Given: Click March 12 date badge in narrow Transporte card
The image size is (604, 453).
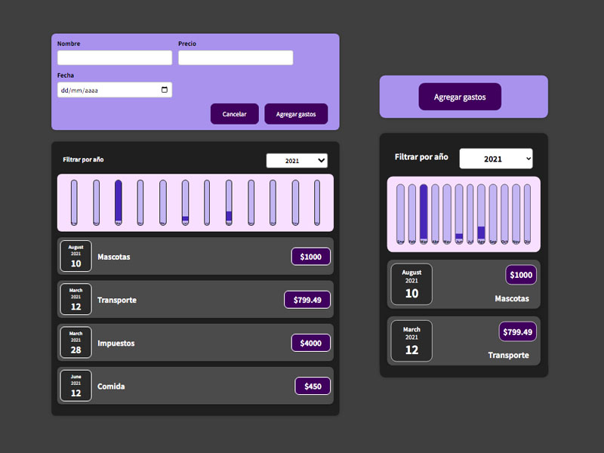Looking at the screenshot, I should [x=411, y=341].
